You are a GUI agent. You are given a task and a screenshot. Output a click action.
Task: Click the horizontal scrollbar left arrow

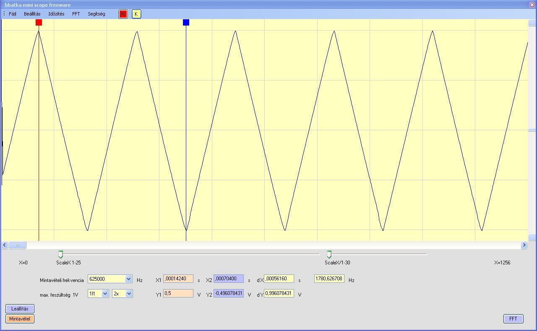[5, 245]
